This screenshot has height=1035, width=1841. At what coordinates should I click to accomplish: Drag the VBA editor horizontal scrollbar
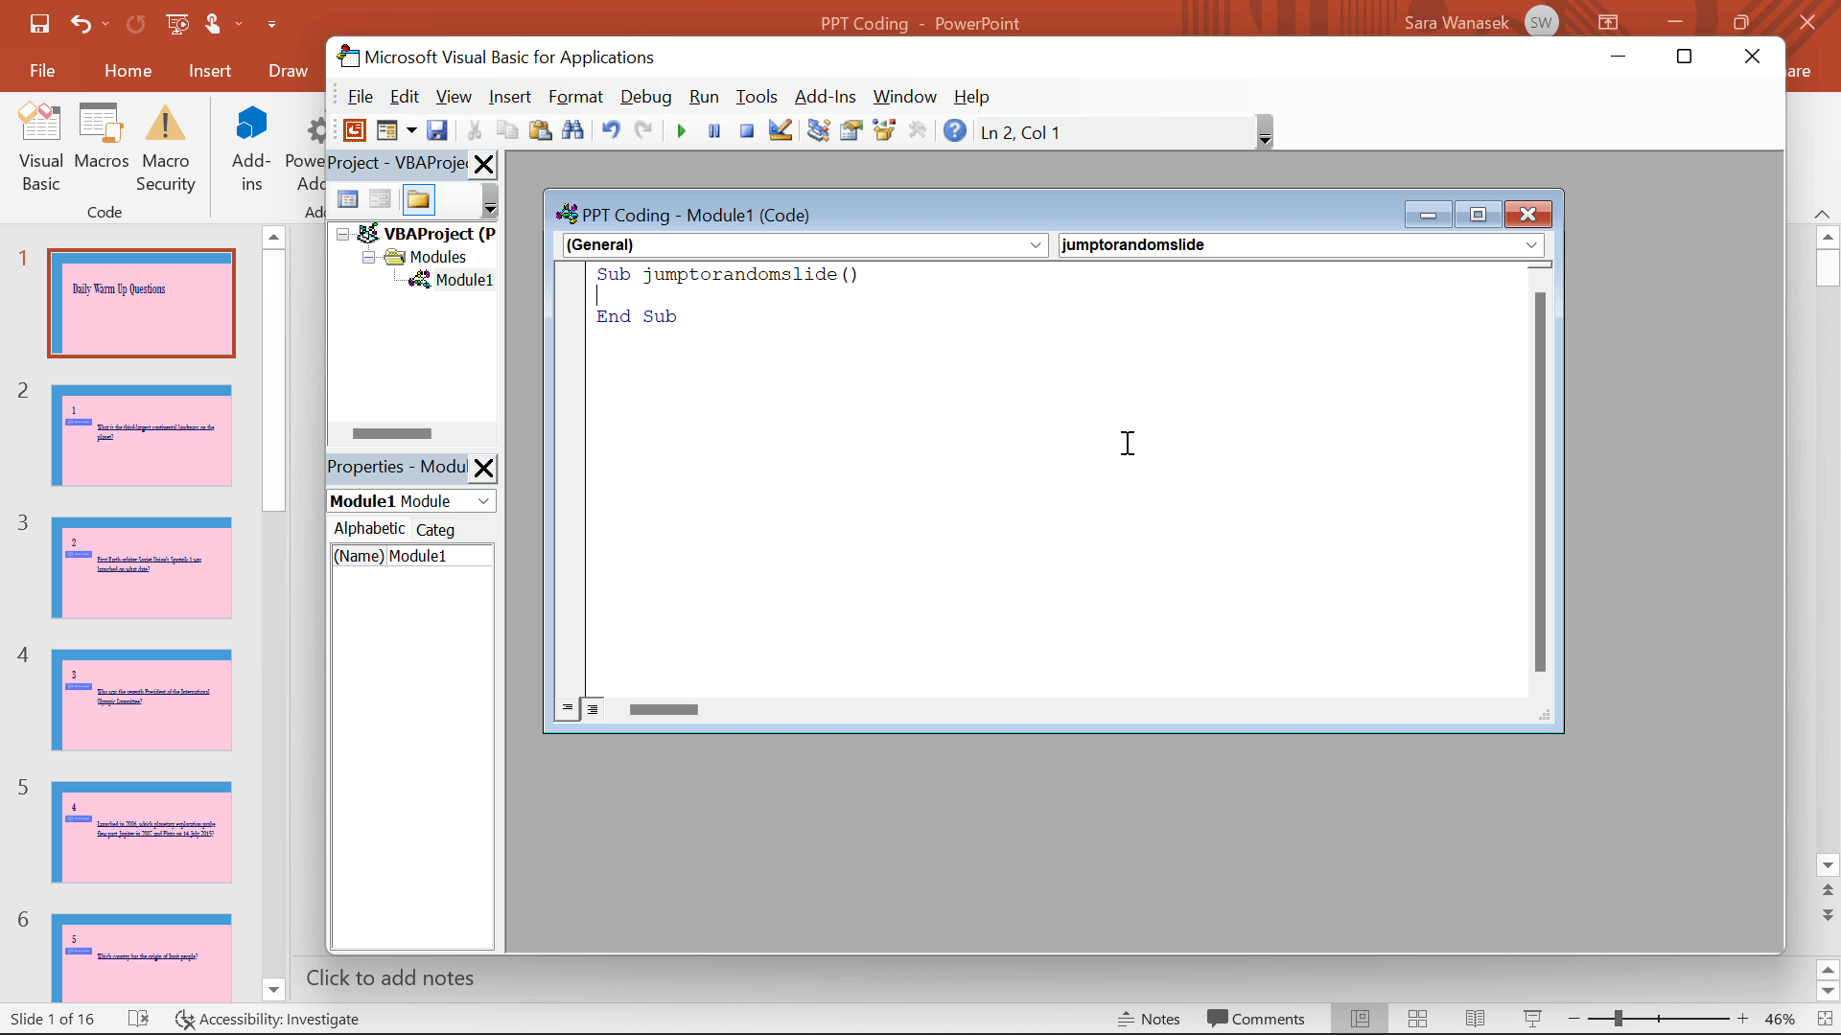click(x=663, y=709)
